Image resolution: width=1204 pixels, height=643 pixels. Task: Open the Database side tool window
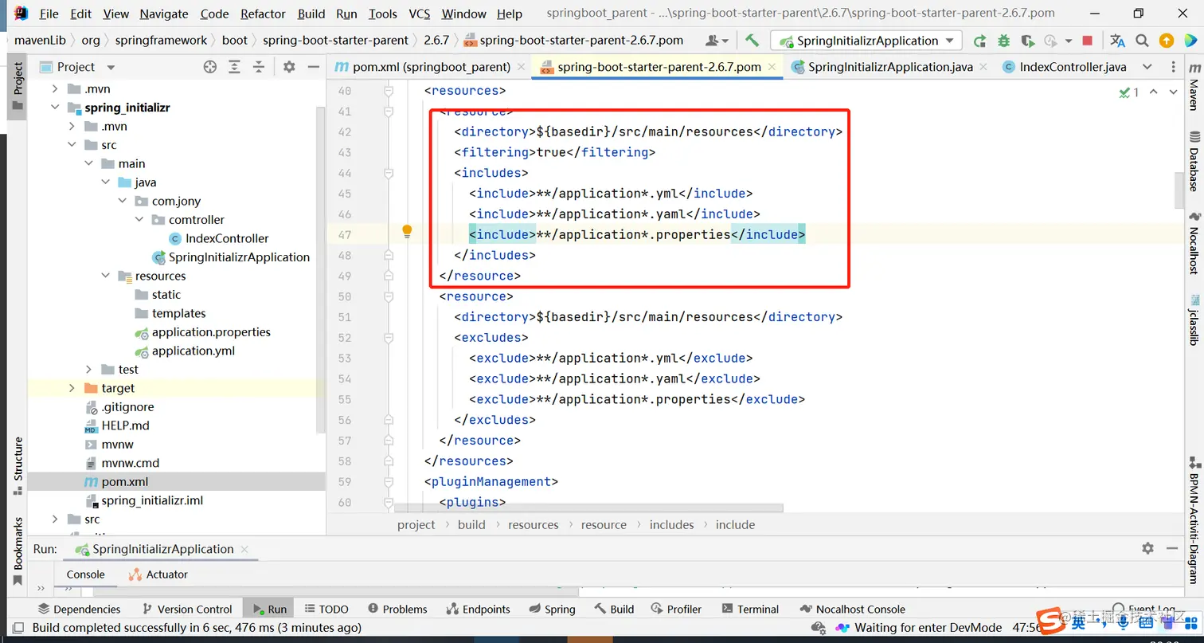click(1194, 161)
